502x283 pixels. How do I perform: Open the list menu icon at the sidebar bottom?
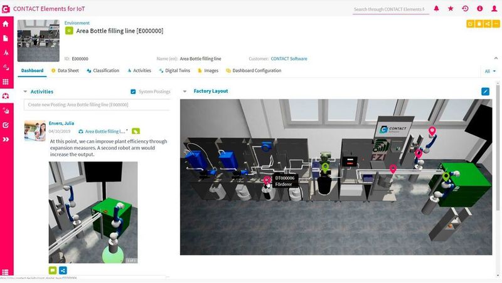6,272
